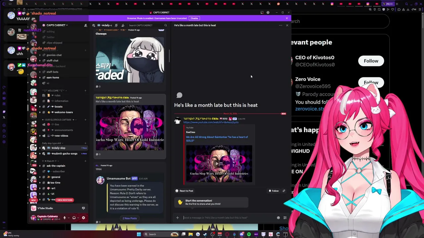Click the Windows taskbar Search box
This screenshot has height=238, width=424.
pyautogui.click(x=161, y=234)
